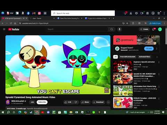Click the scissors snip tool icon
The height and width of the screenshot is (125, 167).
point(131,13)
